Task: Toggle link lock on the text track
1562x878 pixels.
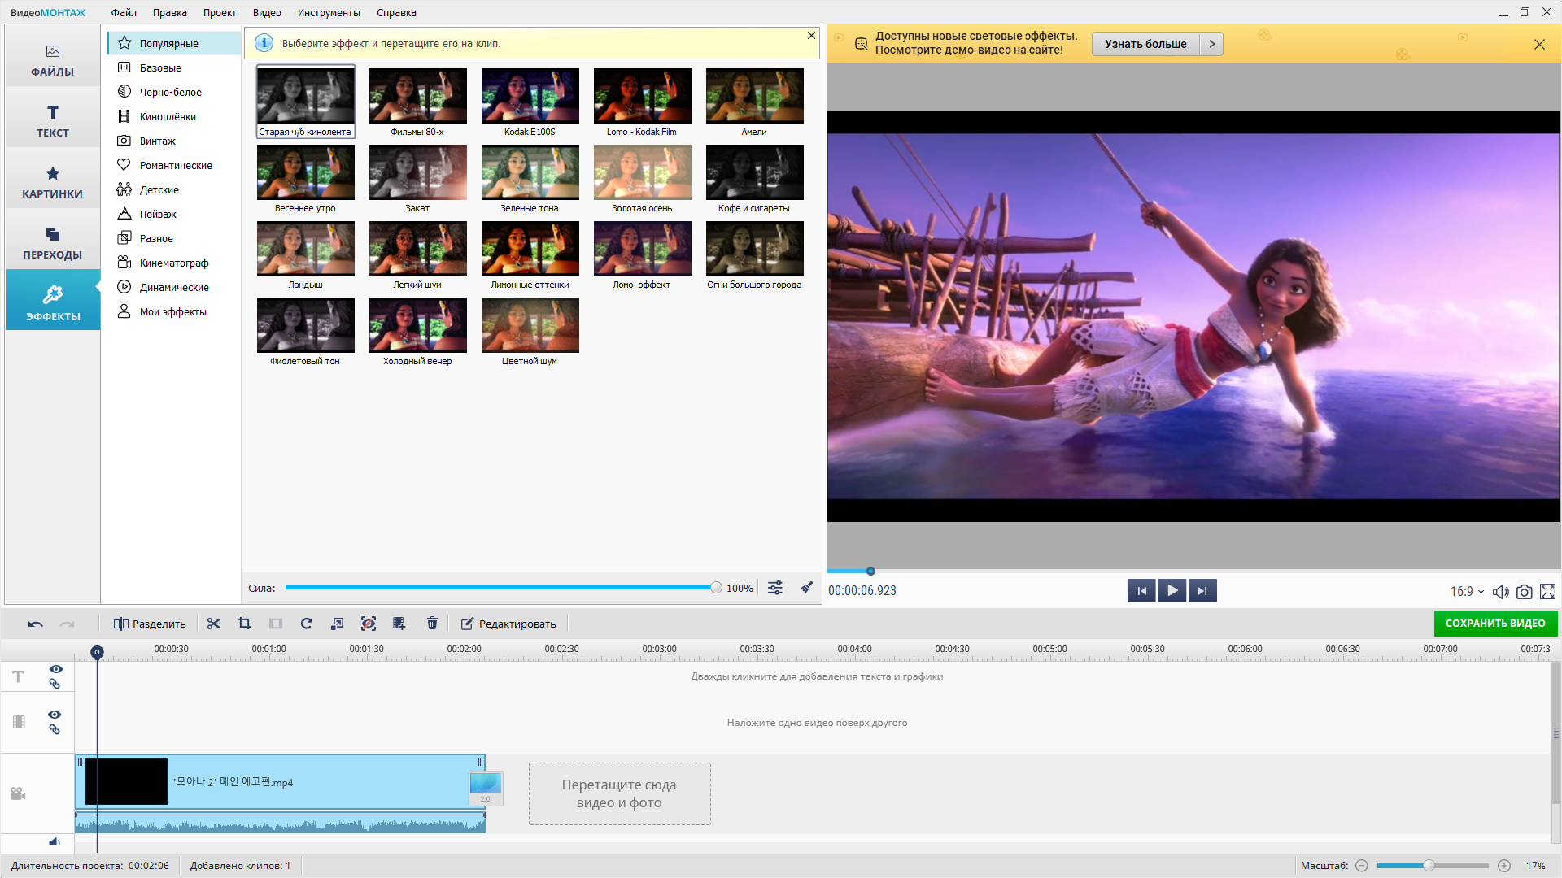Action: click(55, 684)
